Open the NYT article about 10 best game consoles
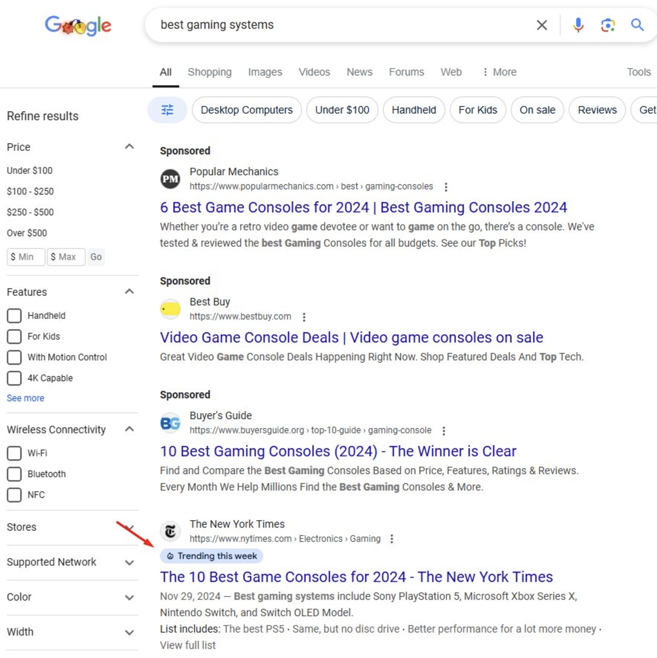The image size is (657, 658). pos(356,576)
